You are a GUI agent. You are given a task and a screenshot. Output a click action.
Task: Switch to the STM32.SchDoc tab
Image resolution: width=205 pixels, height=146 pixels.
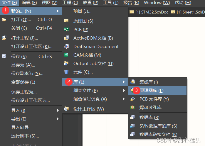tap(149, 12)
